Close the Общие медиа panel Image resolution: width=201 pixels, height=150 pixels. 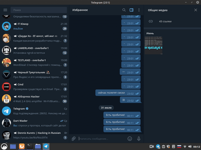point(196,10)
